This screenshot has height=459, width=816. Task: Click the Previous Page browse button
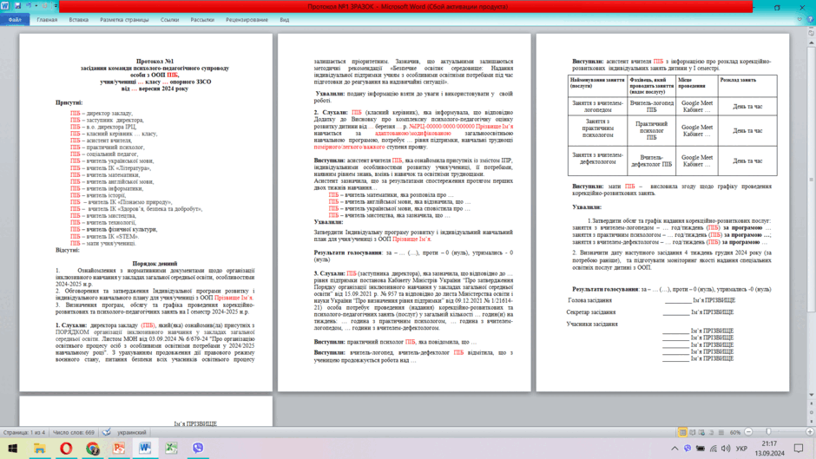[812, 403]
